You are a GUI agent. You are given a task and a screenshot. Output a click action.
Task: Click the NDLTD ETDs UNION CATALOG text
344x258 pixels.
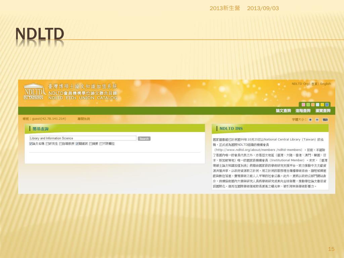(83, 98)
